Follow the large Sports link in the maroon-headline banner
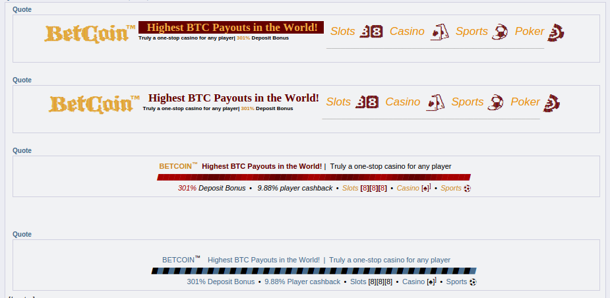The width and height of the screenshot is (610, 298). (472, 31)
